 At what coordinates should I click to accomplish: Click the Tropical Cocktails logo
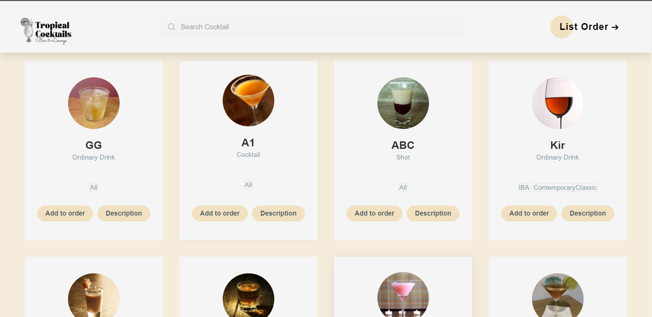[x=46, y=31]
